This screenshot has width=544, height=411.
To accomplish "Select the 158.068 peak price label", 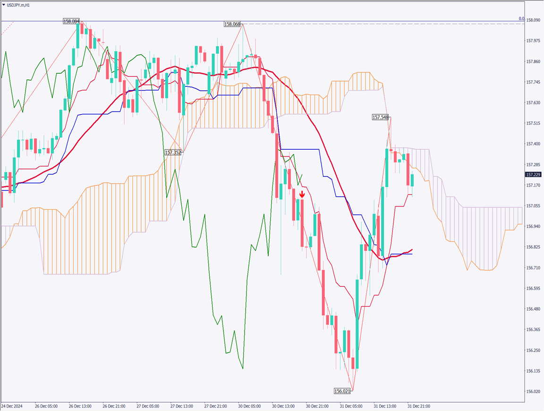I will (232, 24).
